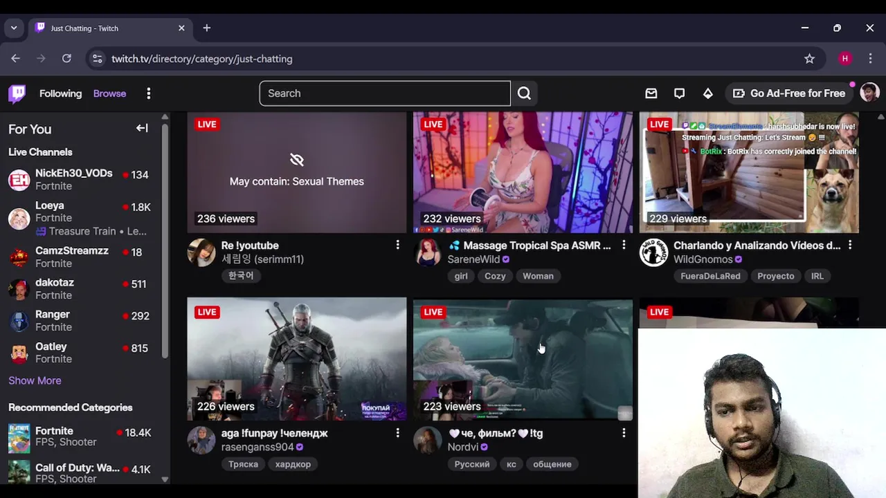
Task: Open the Witcher stream thumbnail, 226 viewers
Action: pos(297,359)
